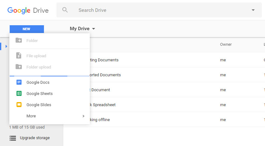
Task: Click the Google Sheets icon
Action: click(19, 93)
